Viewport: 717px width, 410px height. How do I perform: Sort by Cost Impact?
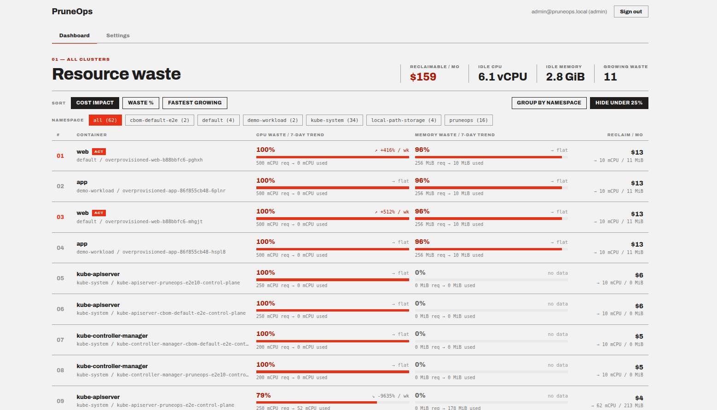[95, 103]
